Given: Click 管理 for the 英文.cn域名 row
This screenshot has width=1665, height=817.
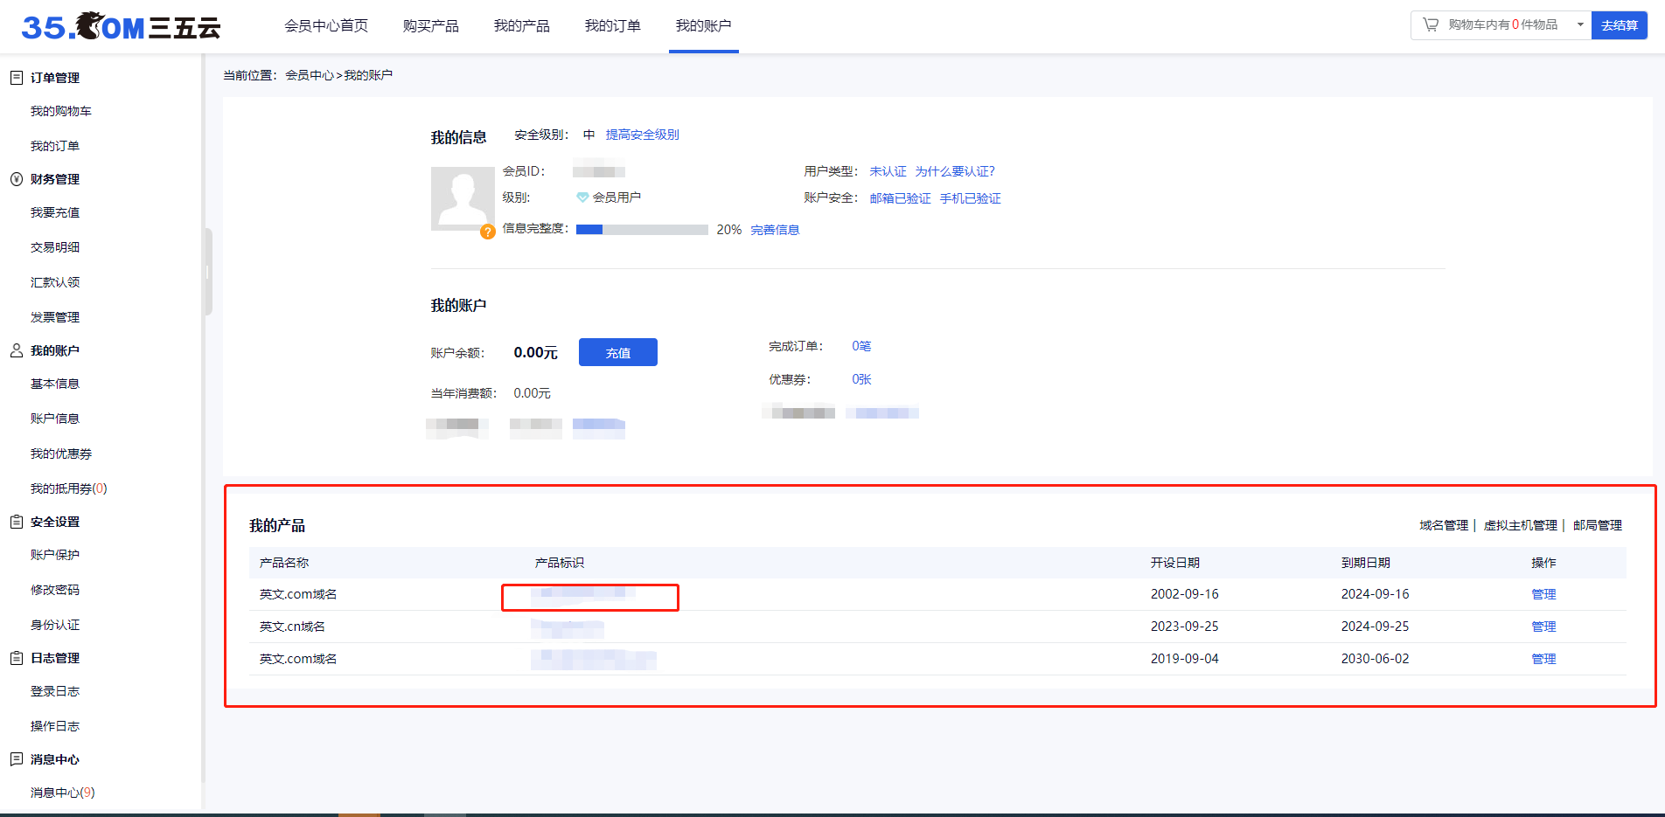Looking at the screenshot, I should point(1543,627).
